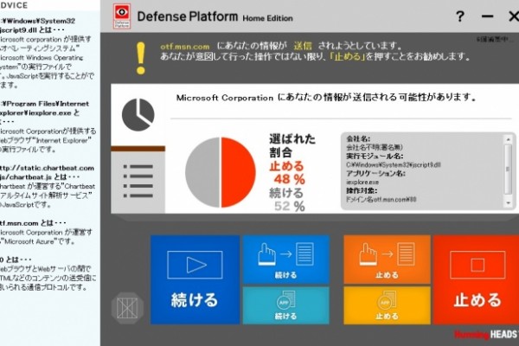Click the yellow exclamation warning icon
Image resolution: width=519 pixels, height=346 pixels.
141,58
